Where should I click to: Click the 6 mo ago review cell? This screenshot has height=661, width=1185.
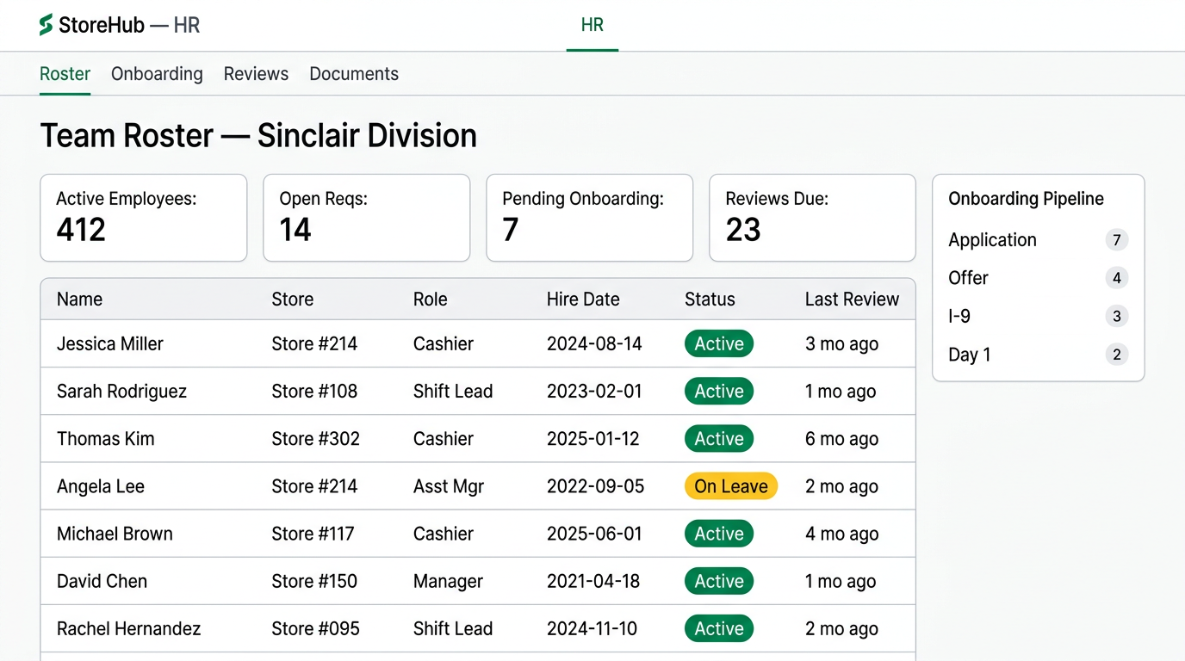pos(841,439)
